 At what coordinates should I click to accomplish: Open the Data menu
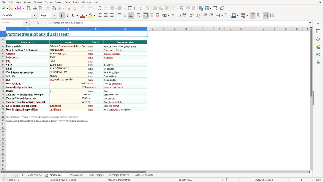(67, 2)
